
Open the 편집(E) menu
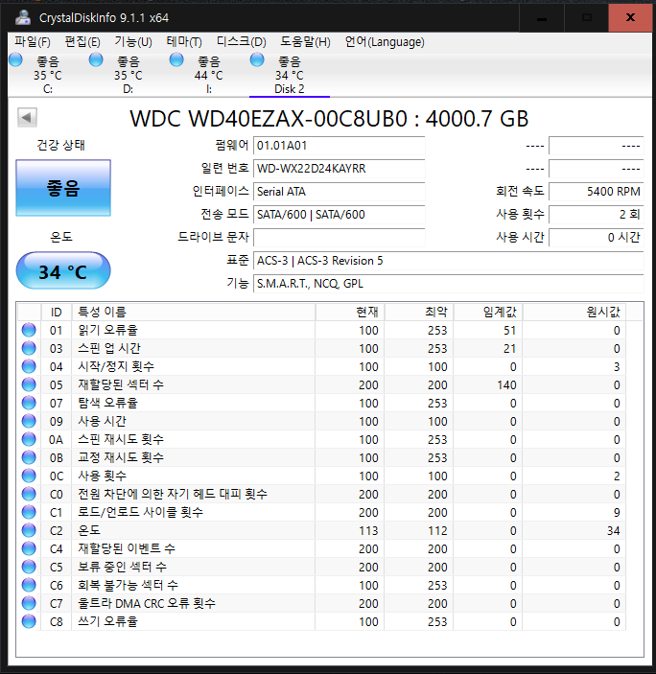click(x=82, y=42)
